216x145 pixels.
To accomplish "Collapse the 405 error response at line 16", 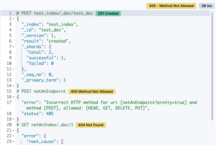I will coord(14,97).
